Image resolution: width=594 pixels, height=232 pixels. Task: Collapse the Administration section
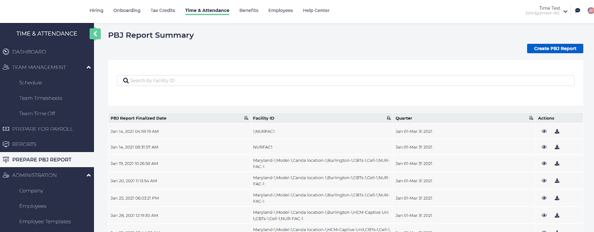click(88, 175)
